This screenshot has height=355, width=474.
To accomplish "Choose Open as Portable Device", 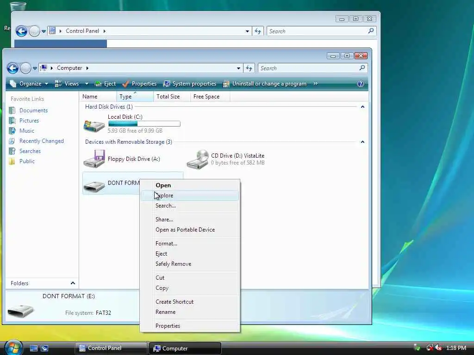I will (190, 230).
